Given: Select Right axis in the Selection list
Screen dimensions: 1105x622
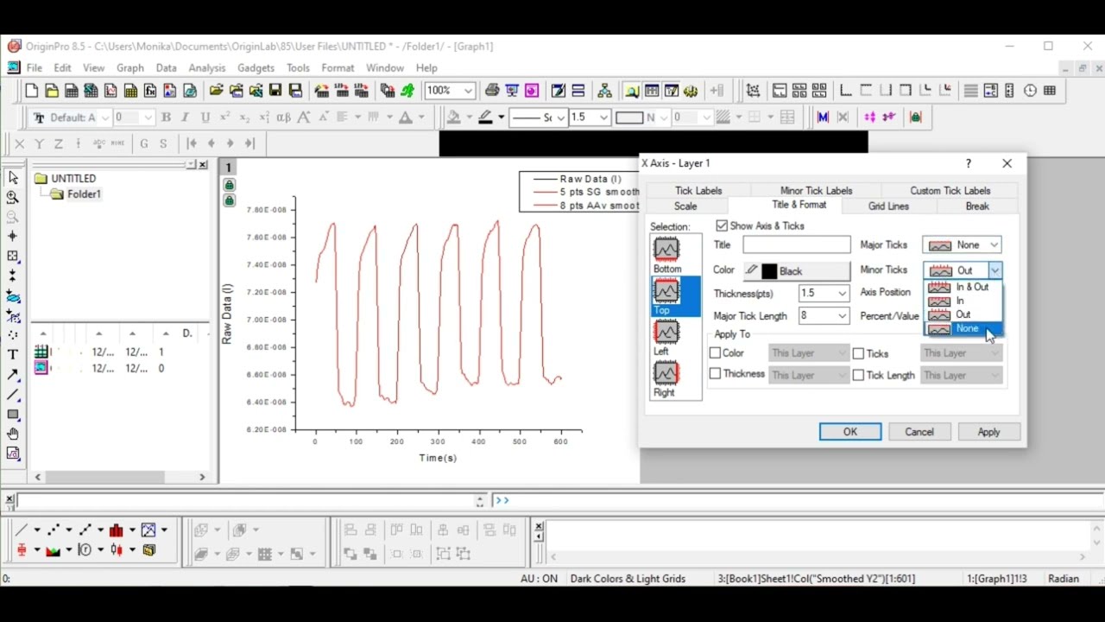Looking at the screenshot, I should click(666, 378).
